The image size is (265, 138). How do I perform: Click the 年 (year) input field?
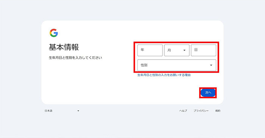[x=150, y=50]
